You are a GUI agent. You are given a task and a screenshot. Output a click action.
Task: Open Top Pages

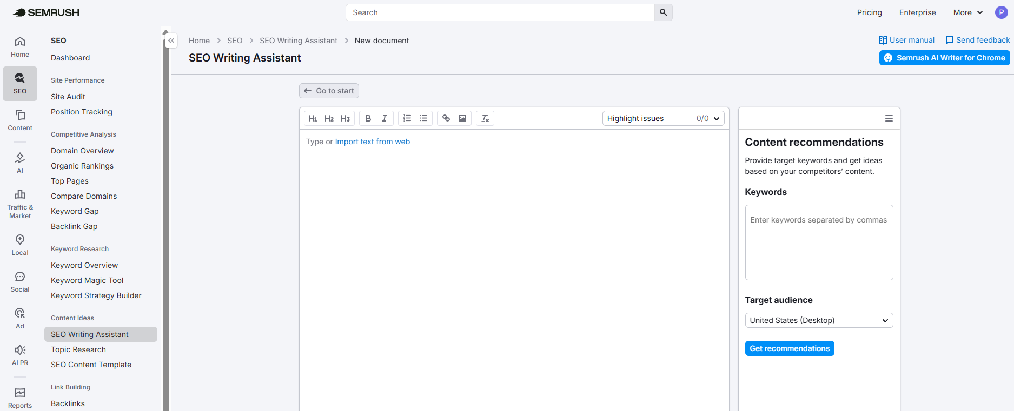tap(70, 181)
